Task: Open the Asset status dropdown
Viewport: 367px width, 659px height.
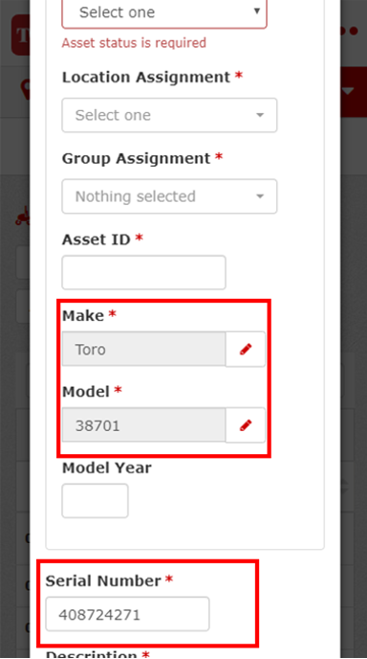Action: pos(164,13)
